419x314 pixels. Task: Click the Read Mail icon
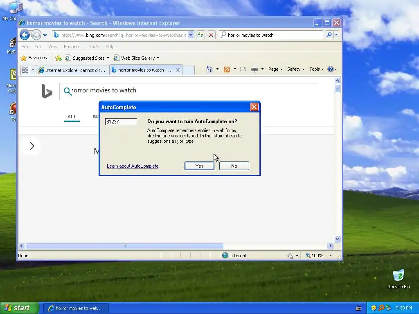(x=243, y=69)
